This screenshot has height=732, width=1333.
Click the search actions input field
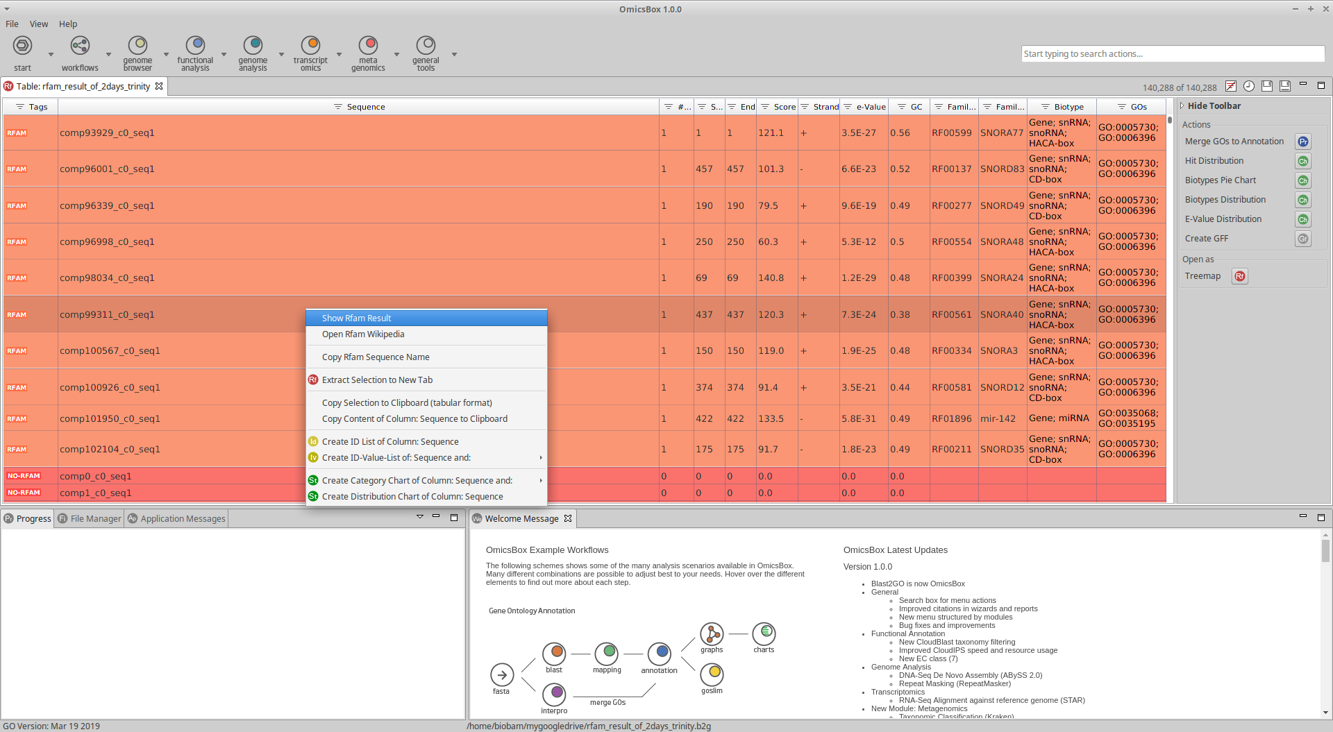(1172, 54)
